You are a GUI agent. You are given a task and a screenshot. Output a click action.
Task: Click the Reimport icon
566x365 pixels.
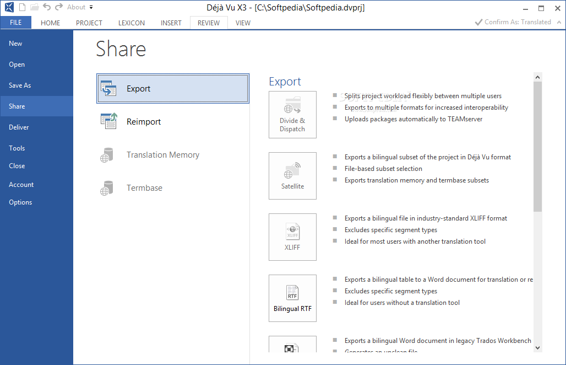pos(108,121)
